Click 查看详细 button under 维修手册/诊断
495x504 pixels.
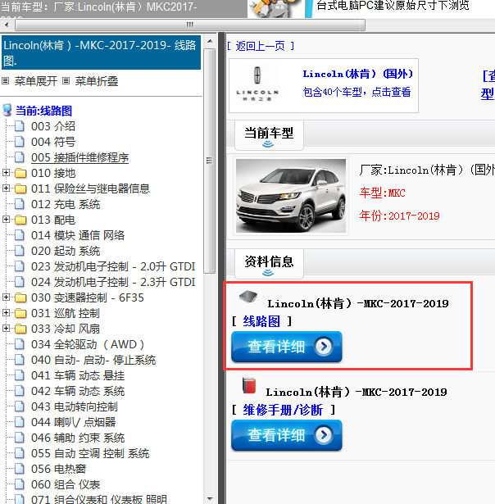(286, 435)
